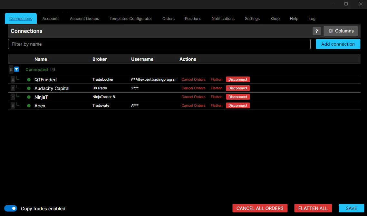Click the TradeLocker broker cell
This screenshot has height=216, width=367.
tap(103, 79)
